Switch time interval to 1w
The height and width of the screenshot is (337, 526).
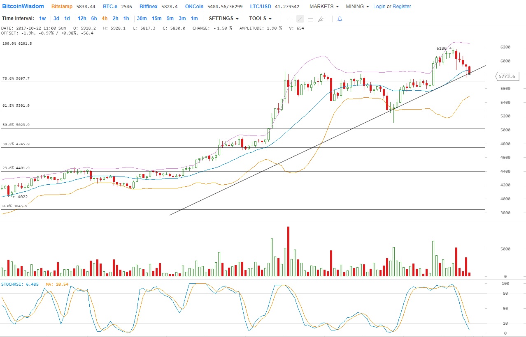tap(42, 18)
